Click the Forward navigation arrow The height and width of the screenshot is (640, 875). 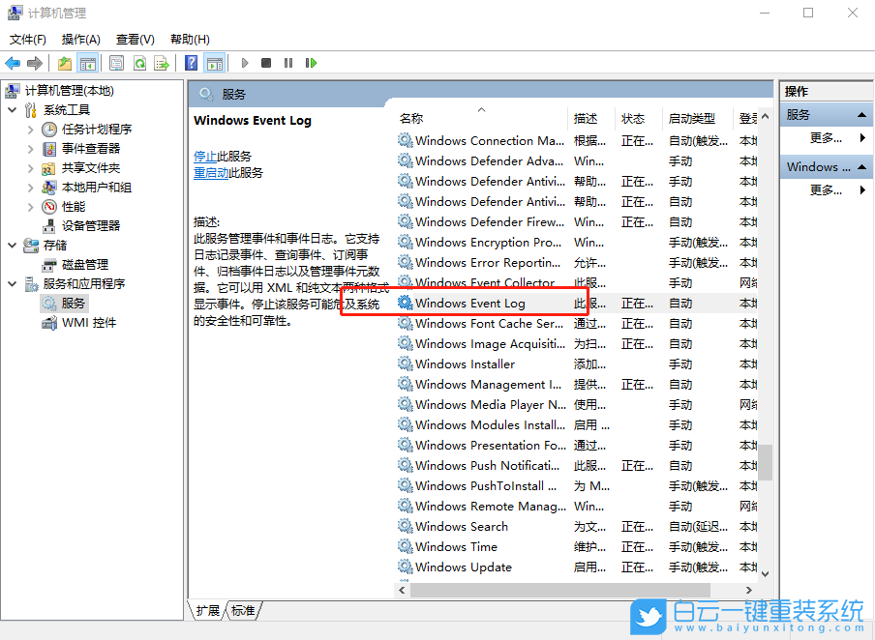pos(35,62)
